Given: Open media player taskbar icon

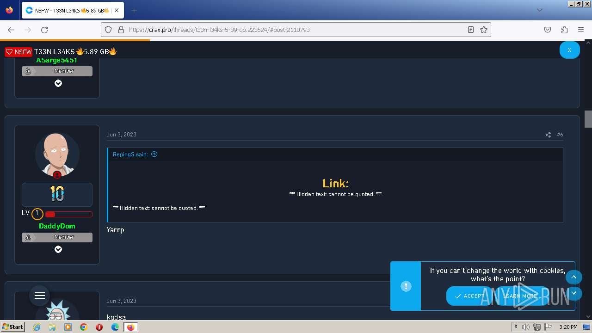Looking at the screenshot, I should (68, 327).
